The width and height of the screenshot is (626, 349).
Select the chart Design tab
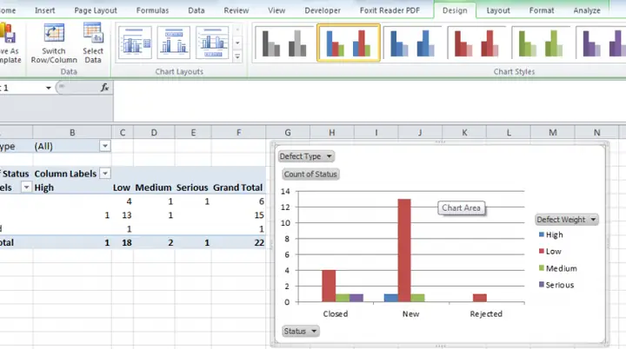455,10
